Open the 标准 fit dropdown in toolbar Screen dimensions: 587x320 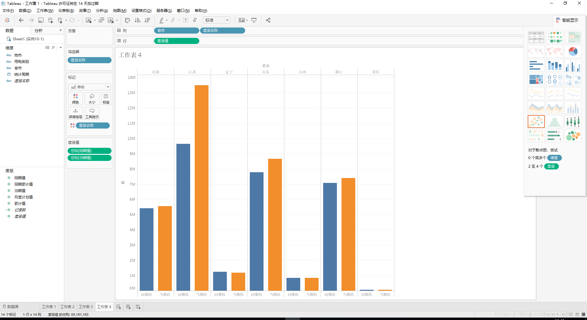[216, 20]
